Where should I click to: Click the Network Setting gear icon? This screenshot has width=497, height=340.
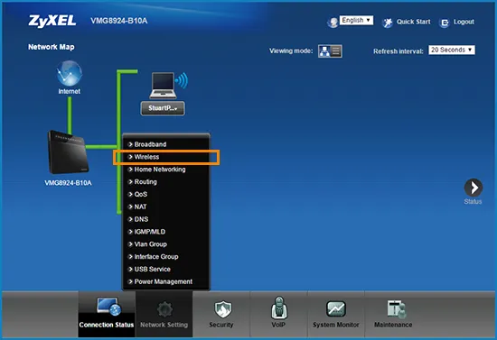pos(164,309)
